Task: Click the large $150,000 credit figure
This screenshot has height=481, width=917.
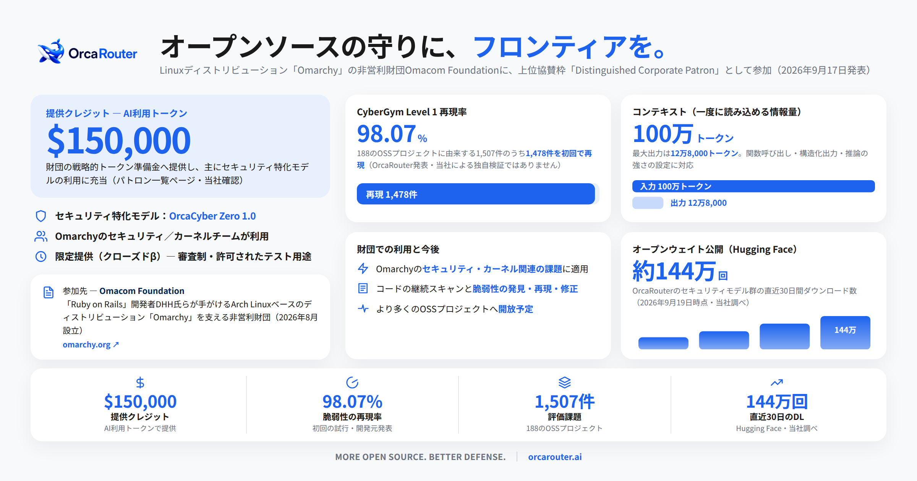Action: click(x=119, y=140)
